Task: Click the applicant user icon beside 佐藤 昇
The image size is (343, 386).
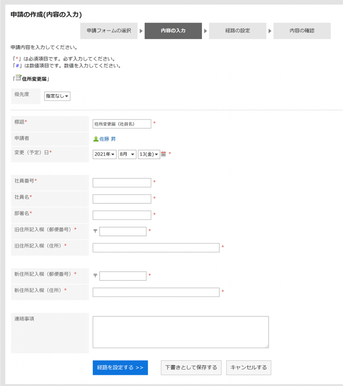Action: (96, 139)
